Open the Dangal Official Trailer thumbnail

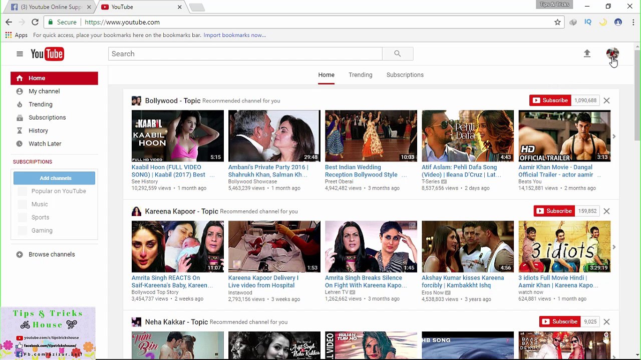(x=564, y=136)
